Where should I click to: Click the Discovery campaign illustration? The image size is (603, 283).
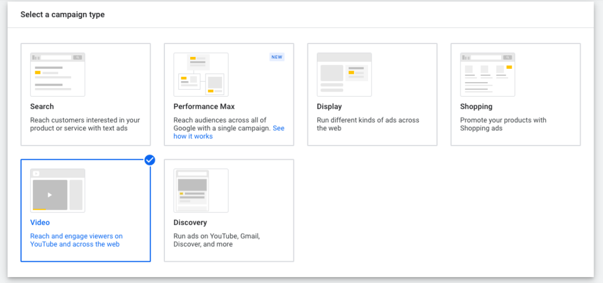click(201, 190)
